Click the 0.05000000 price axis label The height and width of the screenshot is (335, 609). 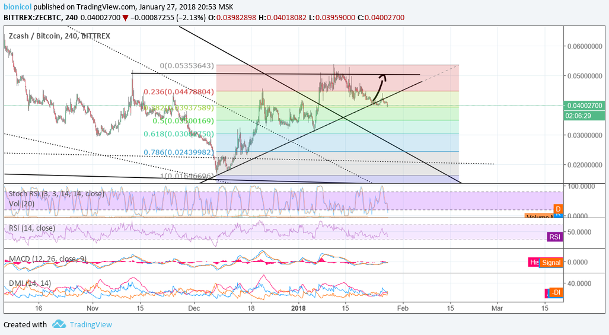click(x=585, y=76)
